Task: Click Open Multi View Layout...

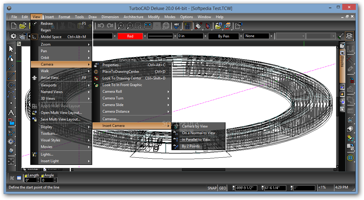Action: (61, 113)
